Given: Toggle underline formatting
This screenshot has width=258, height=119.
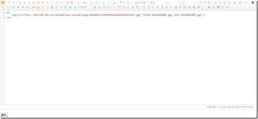Looking at the screenshot, I should [x=29, y=3].
